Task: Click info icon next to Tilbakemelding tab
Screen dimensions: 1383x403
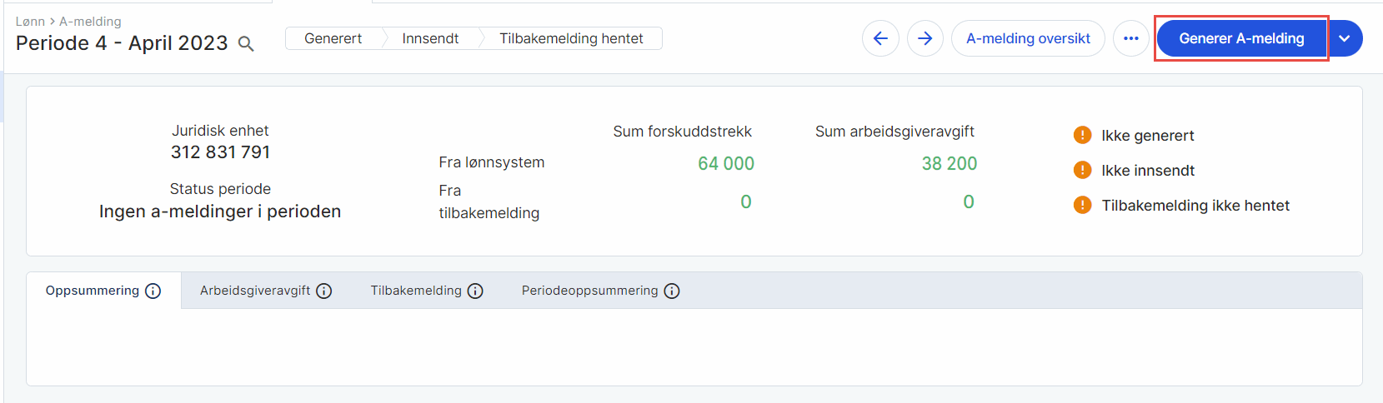Action: 475,291
